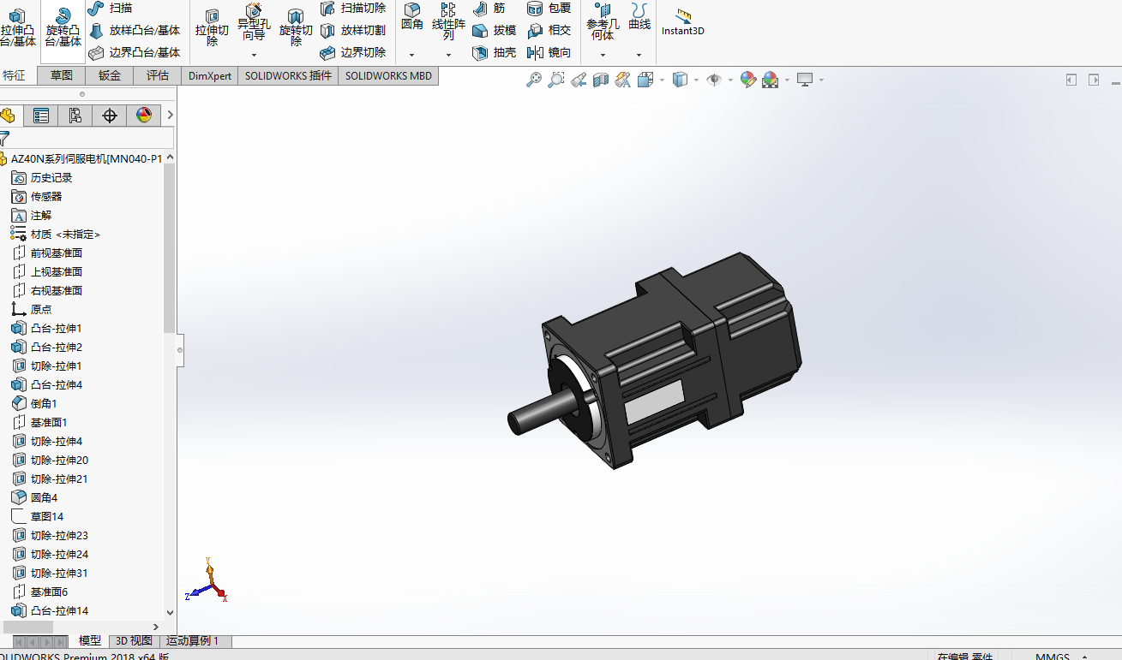Switch to the DimXpert tab
This screenshot has width=1122, height=660.
pyautogui.click(x=210, y=75)
